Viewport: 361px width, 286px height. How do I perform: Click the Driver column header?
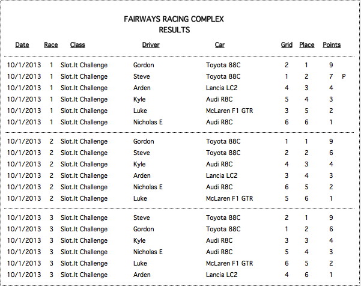(151, 44)
